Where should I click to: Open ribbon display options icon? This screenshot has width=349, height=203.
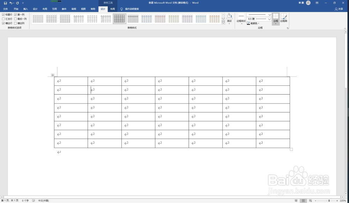pos(317,3)
